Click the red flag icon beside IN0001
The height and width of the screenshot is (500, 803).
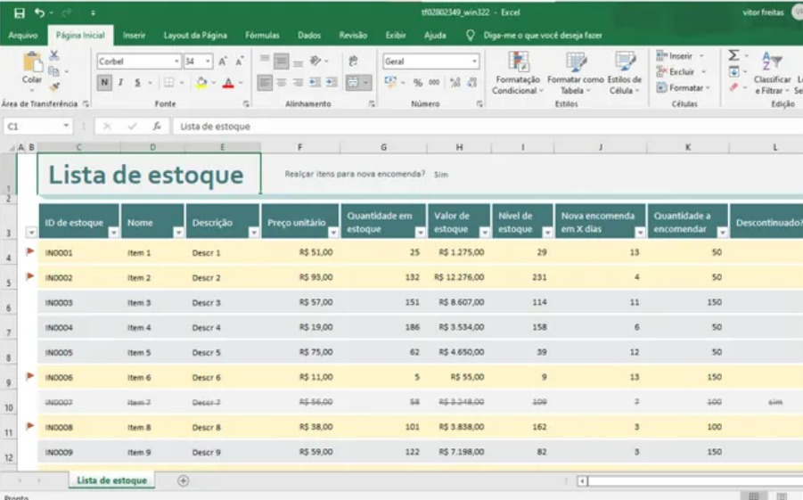coord(29,251)
